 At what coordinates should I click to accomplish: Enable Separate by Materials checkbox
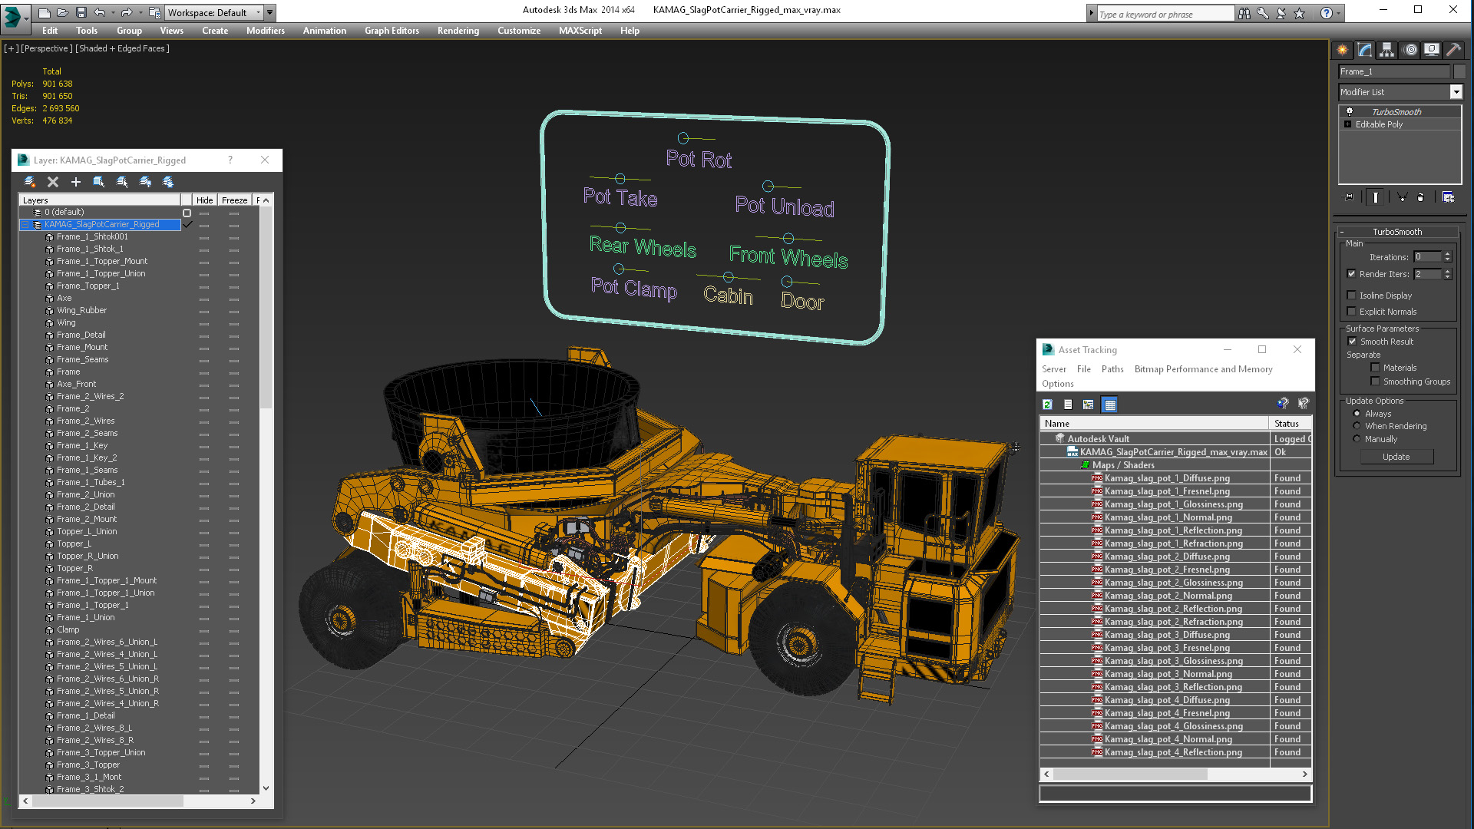coord(1375,368)
